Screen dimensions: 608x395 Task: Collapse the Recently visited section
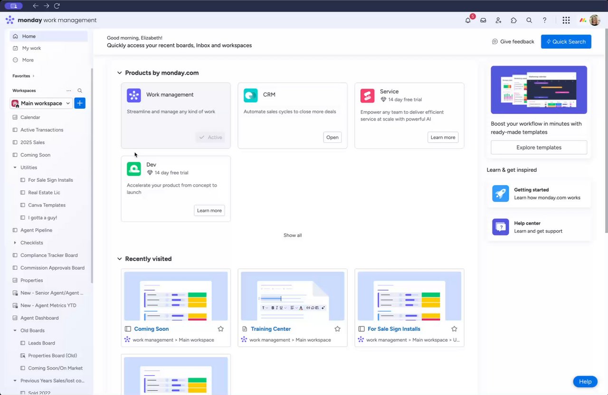click(120, 259)
